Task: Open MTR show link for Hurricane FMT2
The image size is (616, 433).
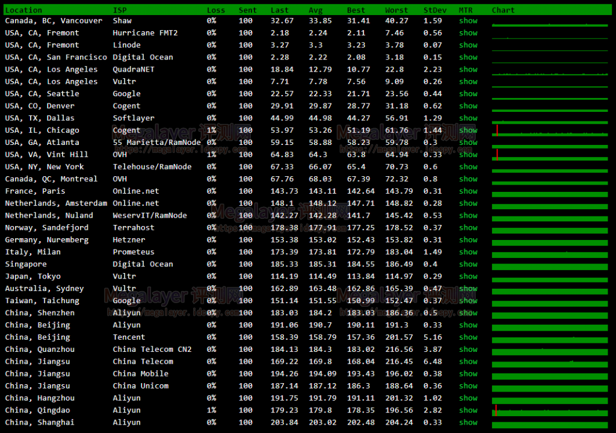Action: click(x=468, y=33)
